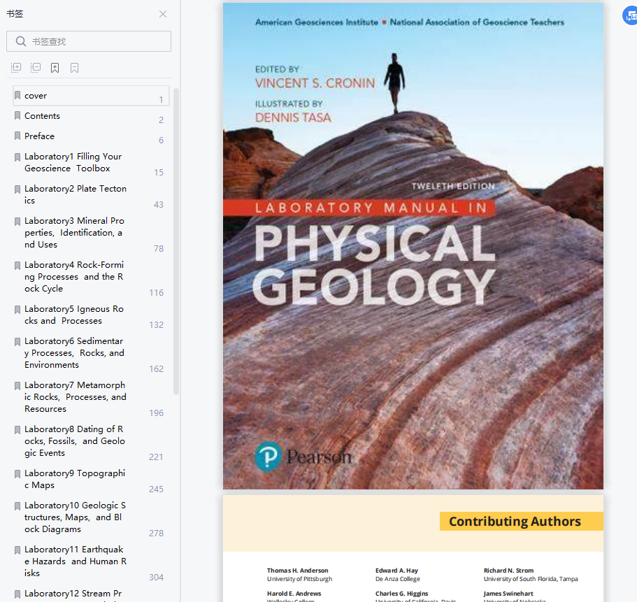Viewport: 637px width, 602px height.
Task: Click the bookmark icon beside Laboratory11
Action: click(x=17, y=550)
